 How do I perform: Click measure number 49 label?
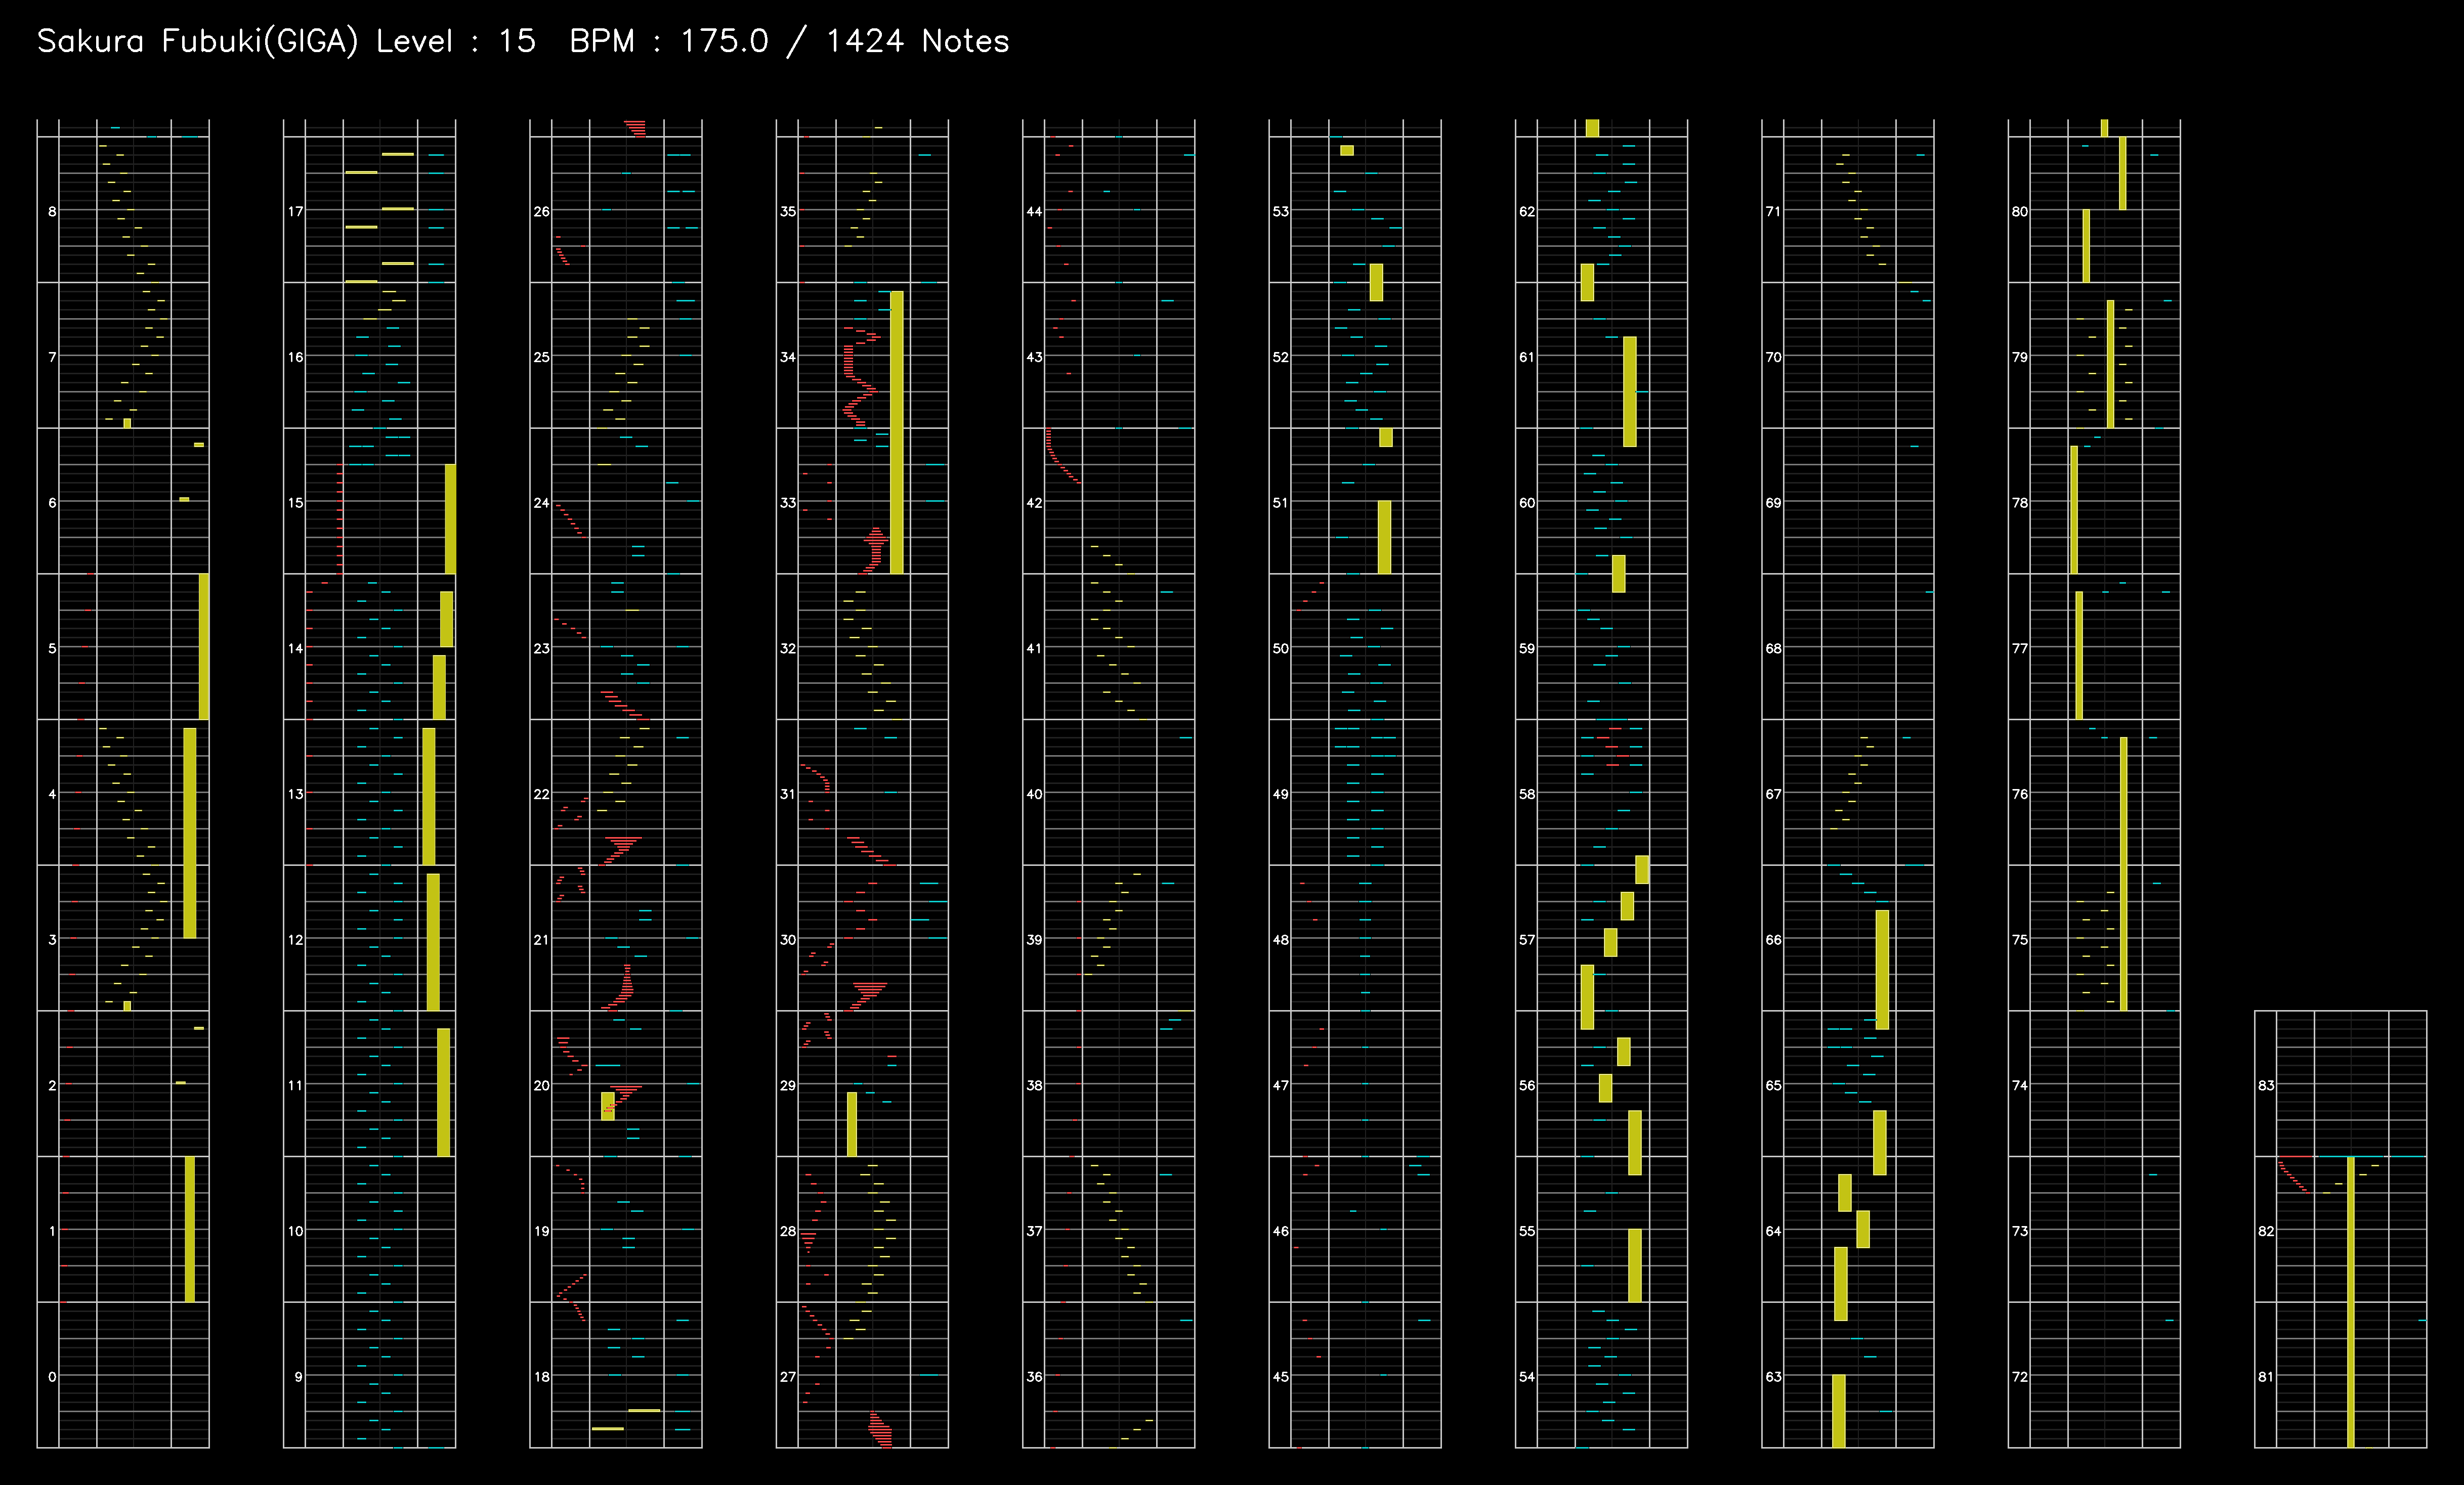1280,794
